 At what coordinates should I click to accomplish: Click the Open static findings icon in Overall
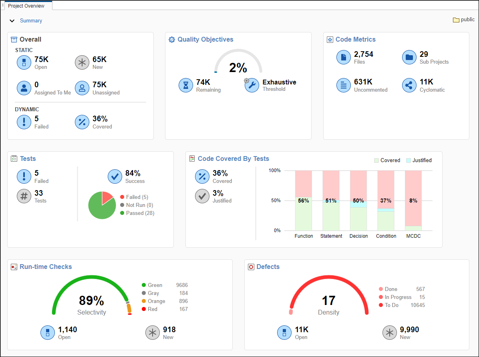point(24,63)
